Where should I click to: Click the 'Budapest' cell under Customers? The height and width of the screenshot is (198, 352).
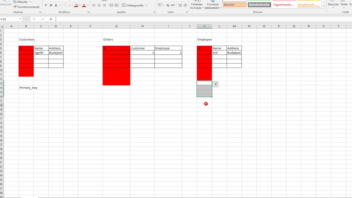56,53
